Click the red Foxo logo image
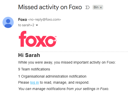The height and width of the screenshot is (103, 128). [x=38, y=39]
